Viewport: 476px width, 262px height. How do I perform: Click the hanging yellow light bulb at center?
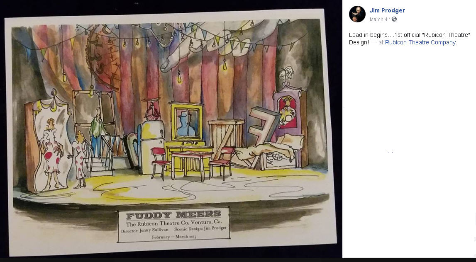click(179, 78)
